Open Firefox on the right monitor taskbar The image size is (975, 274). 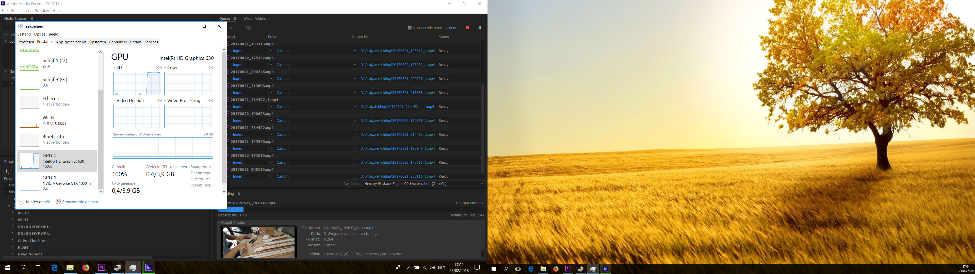pos(556,269)
